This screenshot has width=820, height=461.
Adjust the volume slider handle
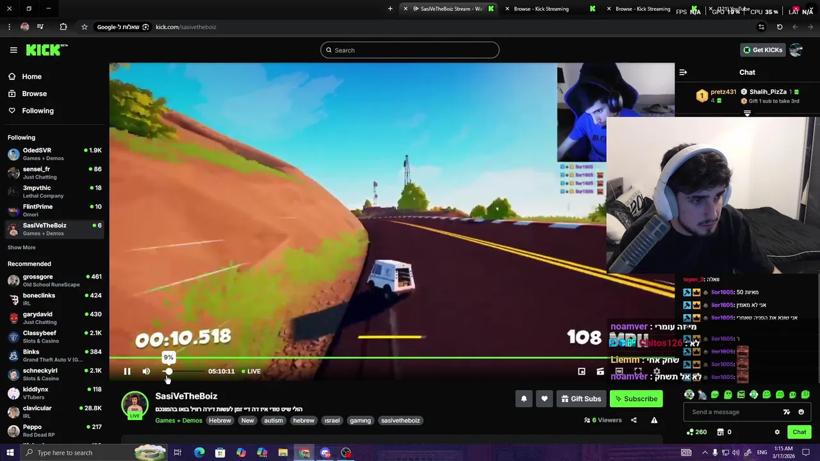(x=168, y=371)
